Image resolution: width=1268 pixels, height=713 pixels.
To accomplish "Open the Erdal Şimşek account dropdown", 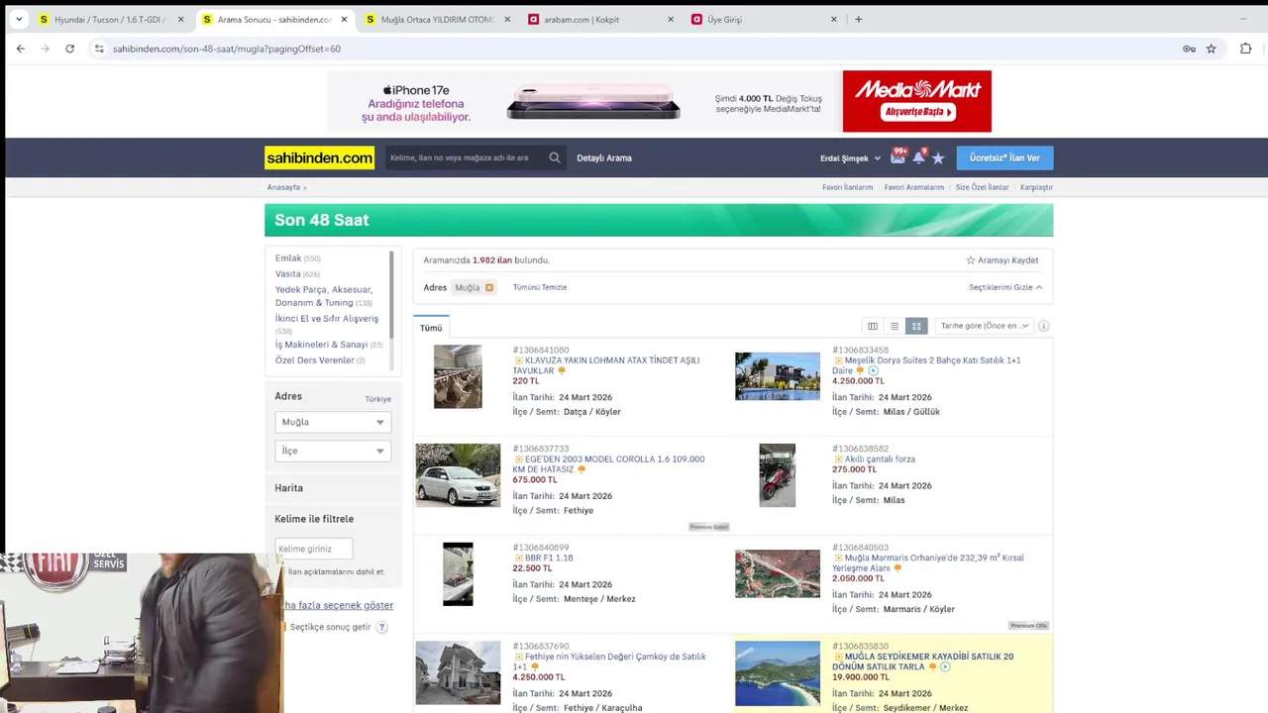I will point(850,158).
